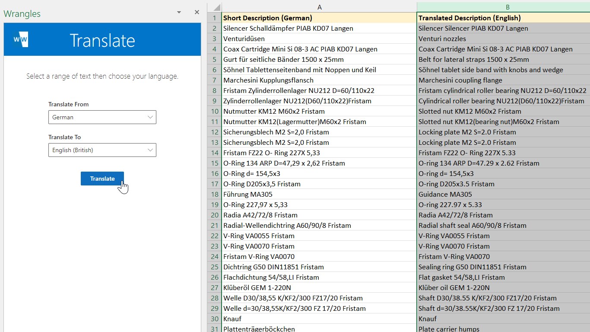
Task: Close the Wrangles task pane
Action: pyautogui.click(x=197, y=13)
